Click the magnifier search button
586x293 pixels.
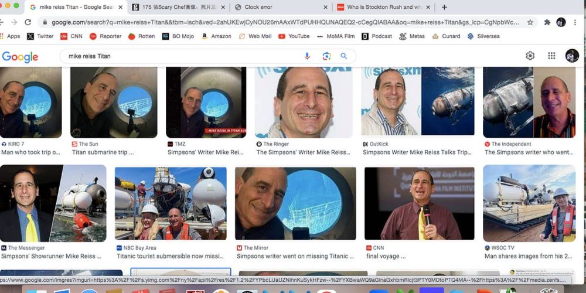(344, 56)
